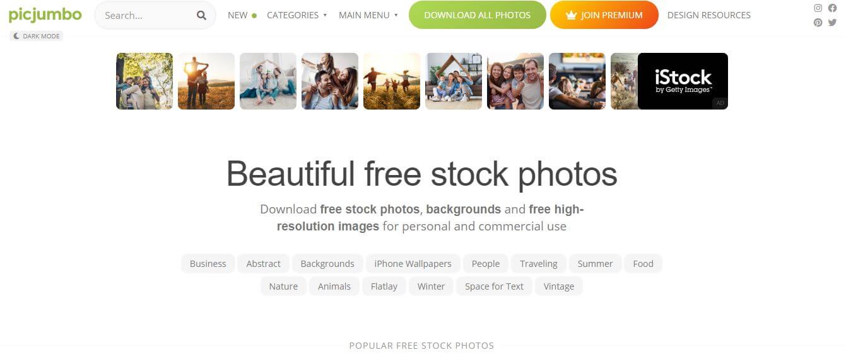Click the search magnifier icon
The height and width of the screenshot is (362, 846).
(201, 15)
